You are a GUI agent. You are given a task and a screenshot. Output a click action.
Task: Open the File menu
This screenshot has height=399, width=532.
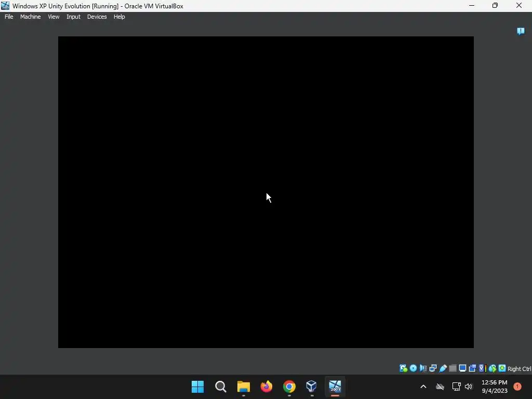tap(9, 17)
